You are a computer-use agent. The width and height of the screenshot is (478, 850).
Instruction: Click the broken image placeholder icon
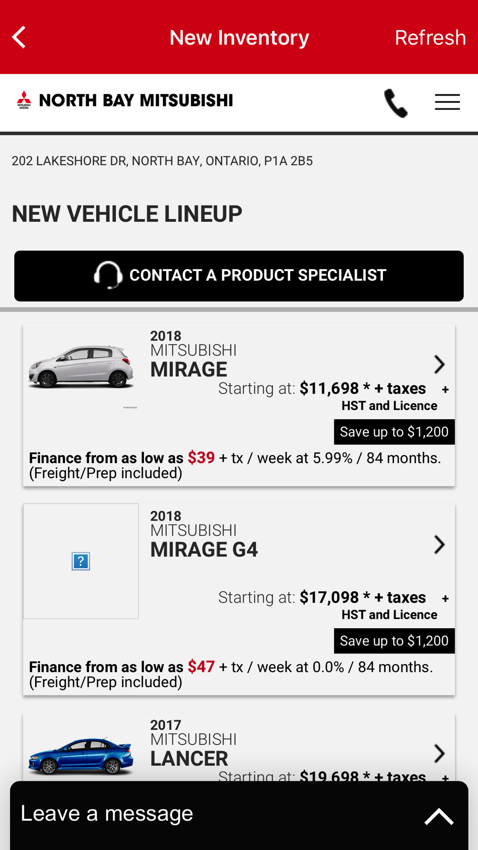81,561
